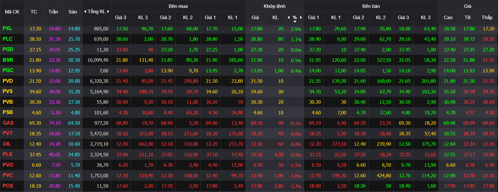
Task: Open stock symbol GAS
Action: pyautogui.click(x=8, y=123)
